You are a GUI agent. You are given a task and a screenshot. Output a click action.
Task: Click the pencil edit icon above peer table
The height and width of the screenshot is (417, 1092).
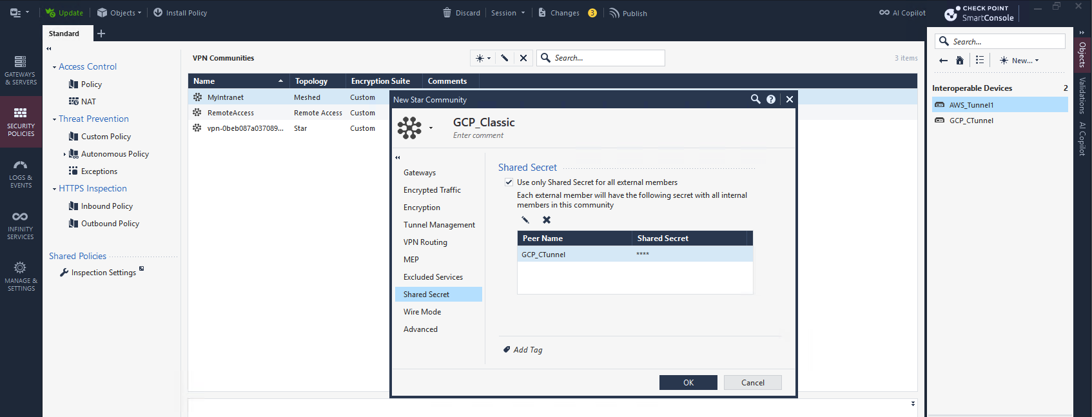point(525,220)
